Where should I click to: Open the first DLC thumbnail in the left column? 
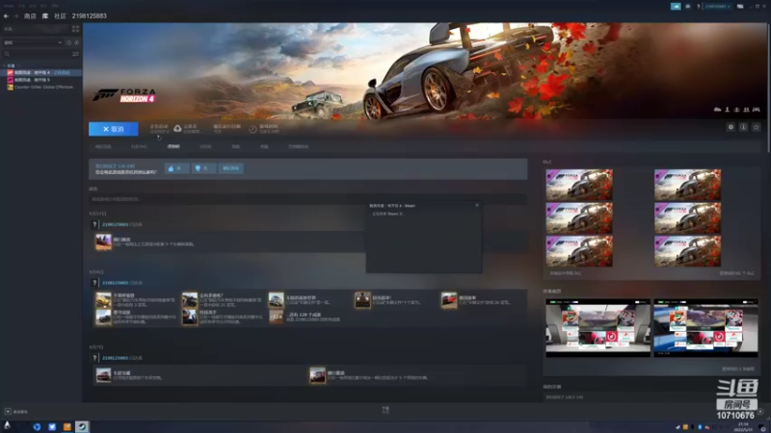(579, 185)
